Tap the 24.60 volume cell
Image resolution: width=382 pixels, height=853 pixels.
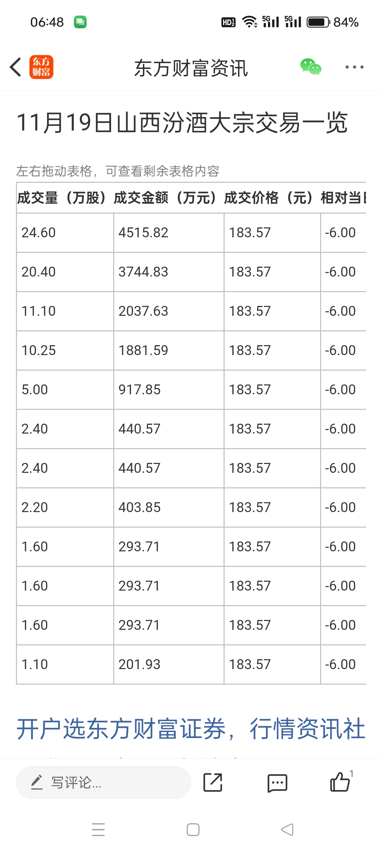65,233
